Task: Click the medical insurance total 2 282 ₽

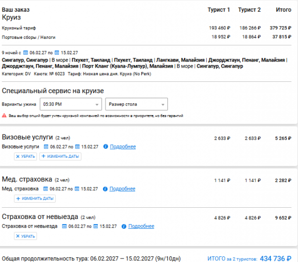Action: (x=283, y=180)
